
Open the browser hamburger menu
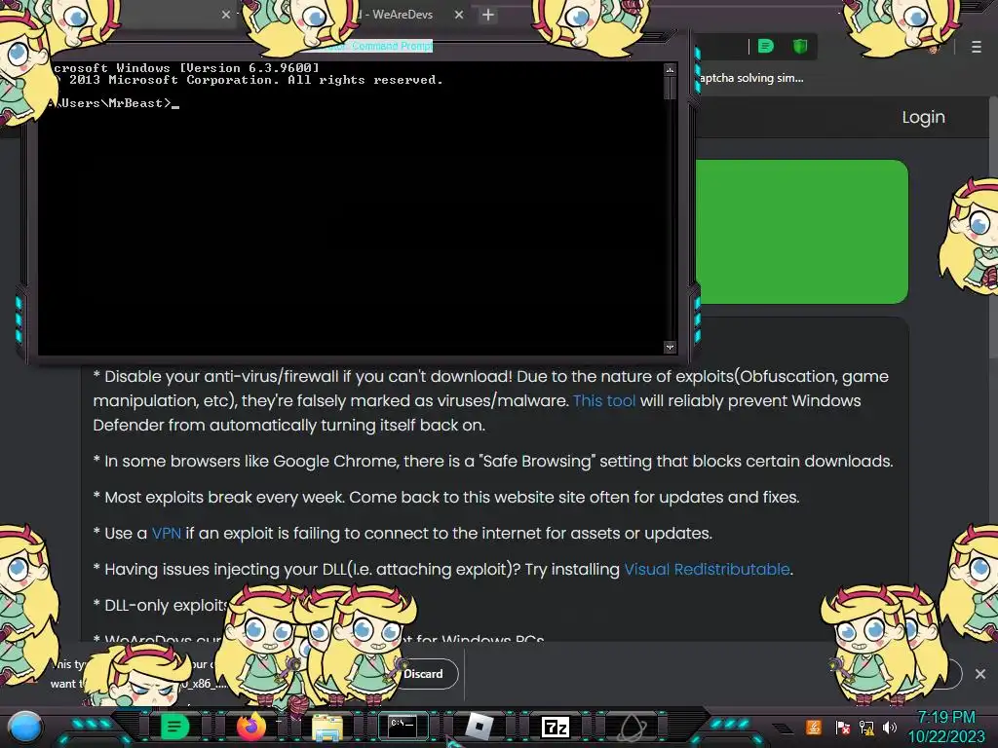(x=977, y=47)
